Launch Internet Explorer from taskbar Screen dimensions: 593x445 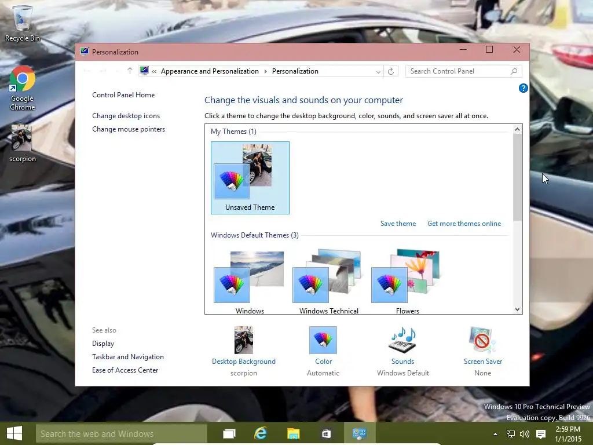pos(261,433)
